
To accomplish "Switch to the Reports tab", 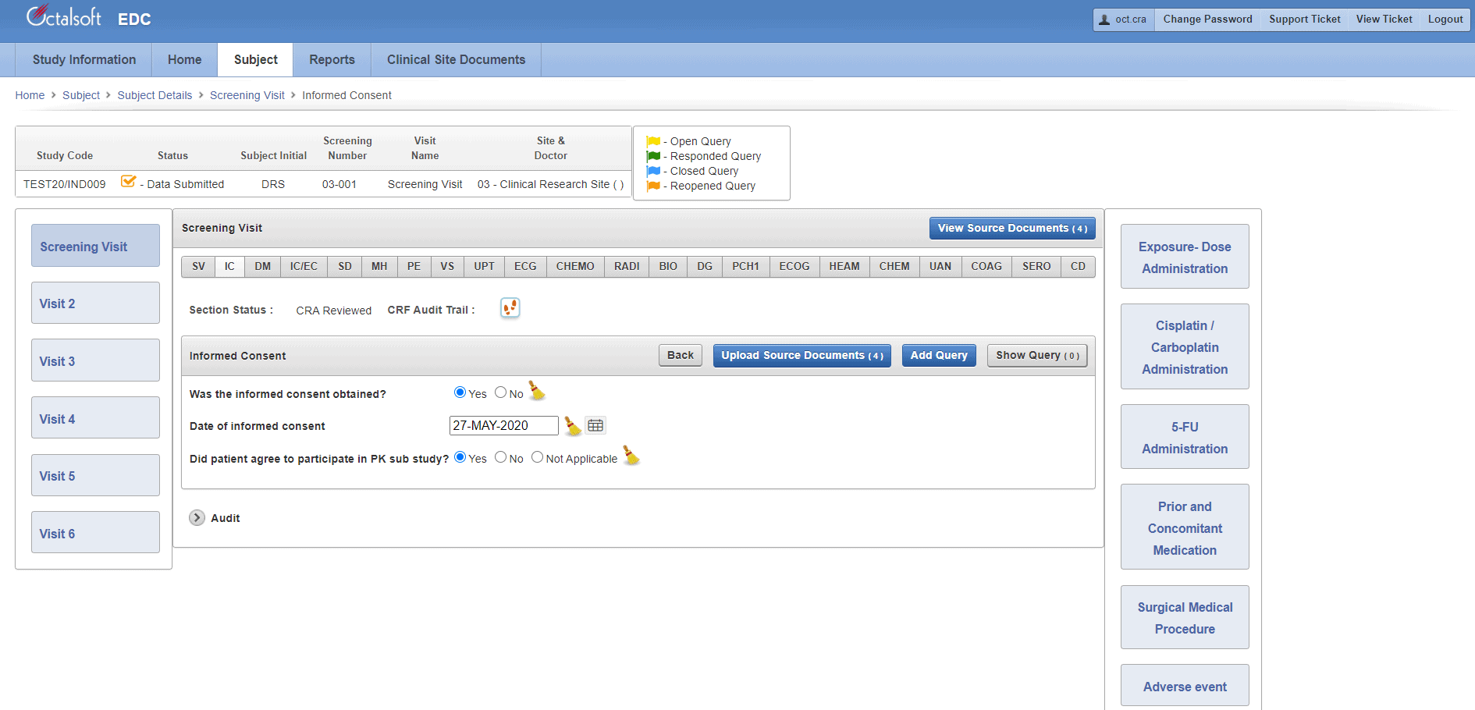I will coord(332,60).
